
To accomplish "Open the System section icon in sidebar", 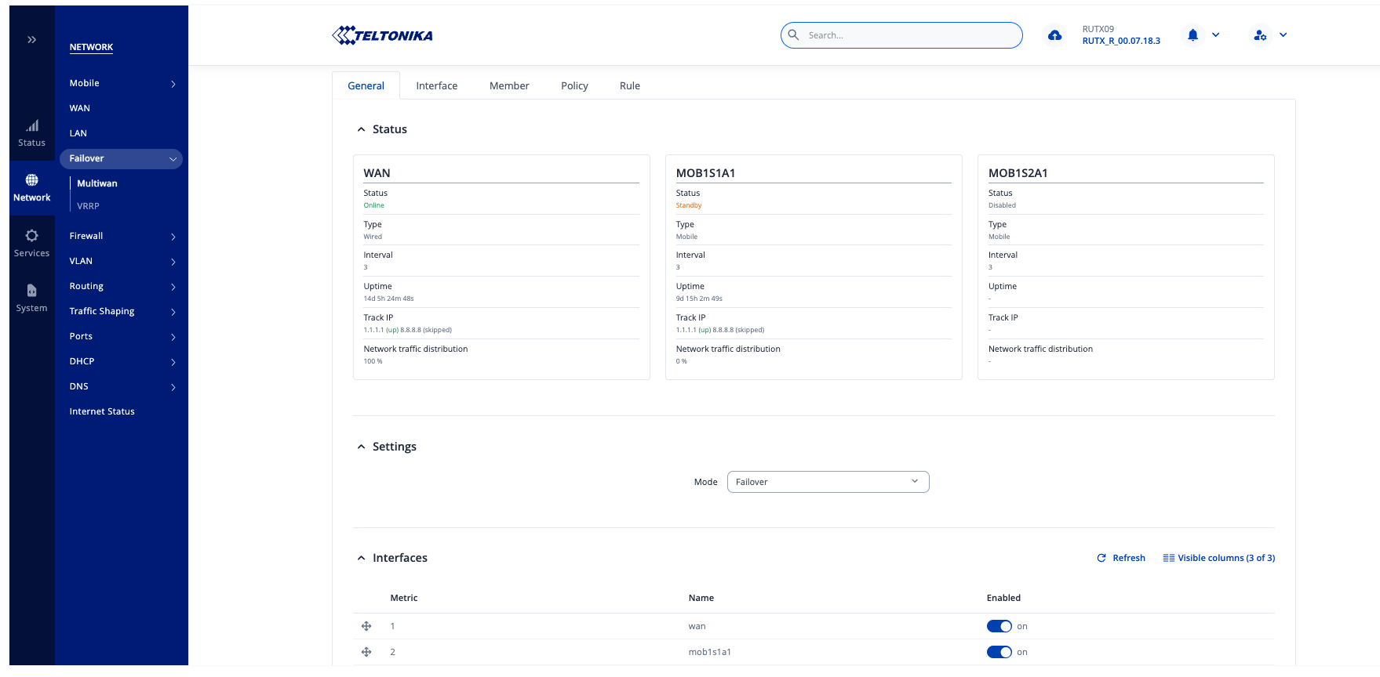I will pos(31,291).
